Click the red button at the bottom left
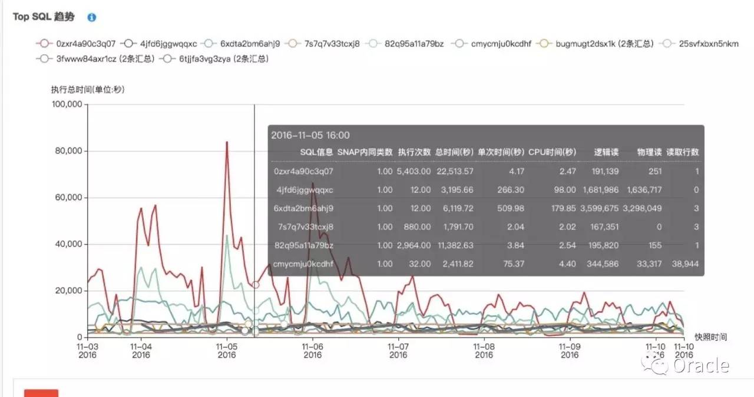This screenshot has height=397, width=754. [x=41, y=393]
